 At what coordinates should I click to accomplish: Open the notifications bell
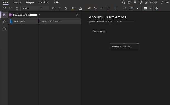[141, 2]
